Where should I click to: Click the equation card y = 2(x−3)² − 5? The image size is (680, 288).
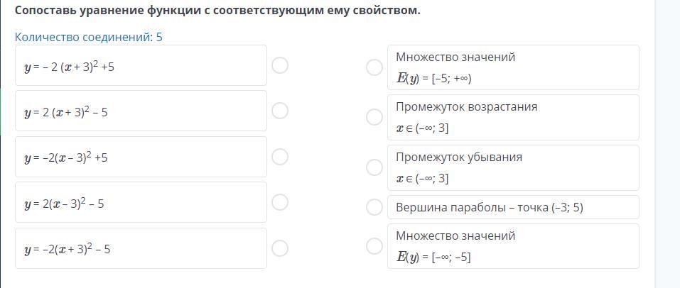coord(141,203)
